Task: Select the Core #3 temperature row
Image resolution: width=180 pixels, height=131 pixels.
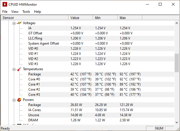Action: (x=101, y=94)
